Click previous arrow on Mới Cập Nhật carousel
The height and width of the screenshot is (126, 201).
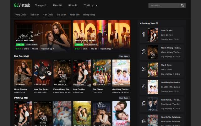click(16, 73)
